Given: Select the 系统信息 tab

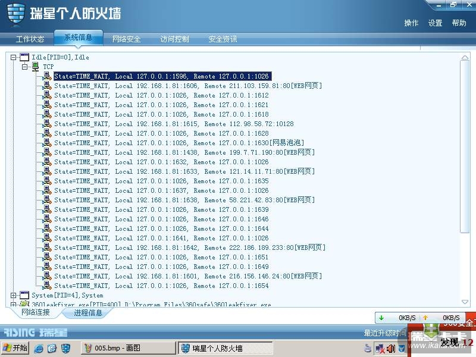Looking at the screenshot, I should coord(78,37).
